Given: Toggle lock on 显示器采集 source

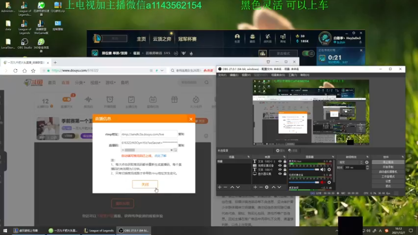Looking at the screenshot, I should coord(285,174).
